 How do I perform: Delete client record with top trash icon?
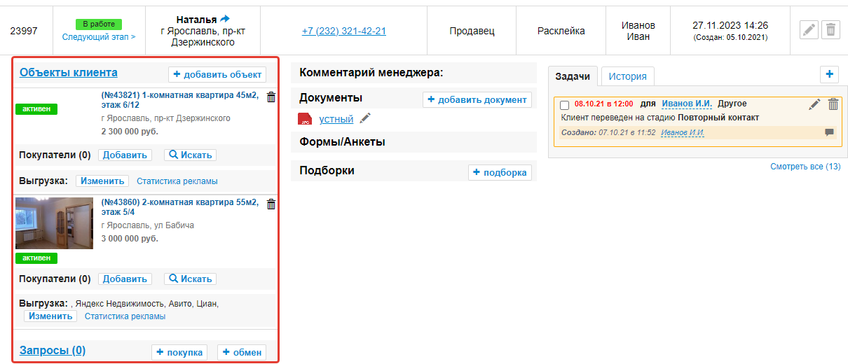830,30
